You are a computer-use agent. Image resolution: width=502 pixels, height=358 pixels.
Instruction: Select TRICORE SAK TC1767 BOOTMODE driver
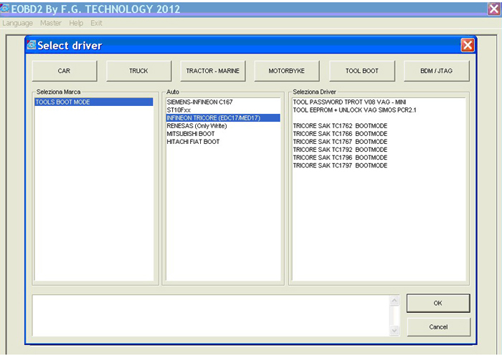[379, 142]
